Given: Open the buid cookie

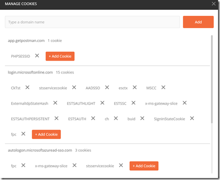Looking at the screenshot, I should pos(131,119).
